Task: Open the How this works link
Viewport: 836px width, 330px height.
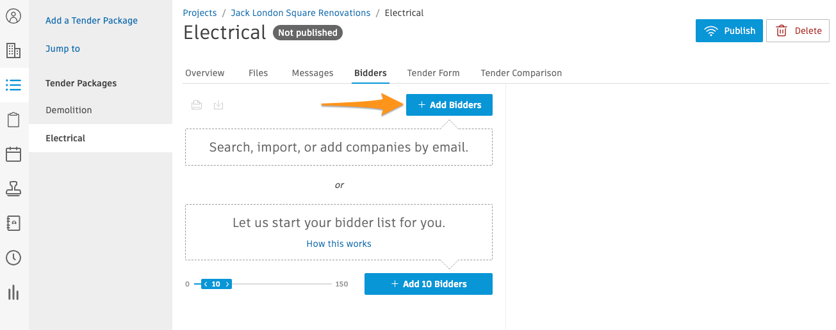Action: [339, 244]
